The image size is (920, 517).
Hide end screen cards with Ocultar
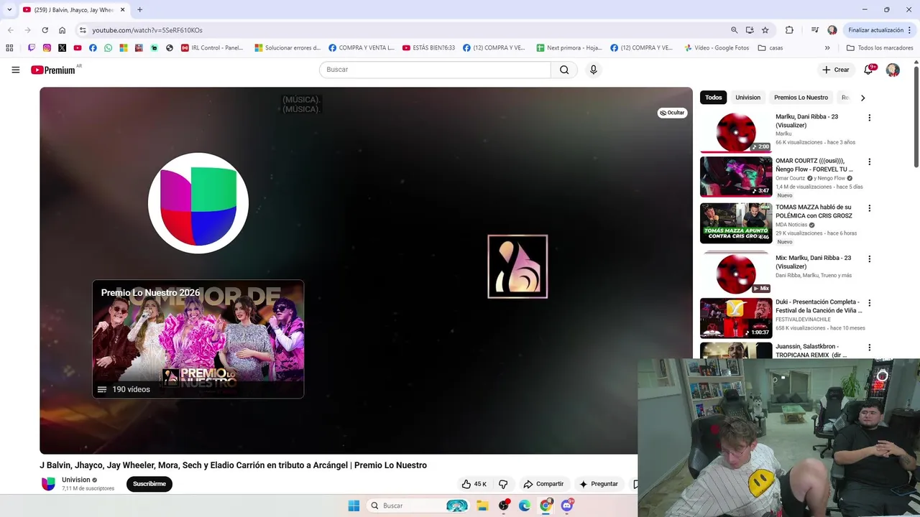pyautogui.click(x=672, y=113)
